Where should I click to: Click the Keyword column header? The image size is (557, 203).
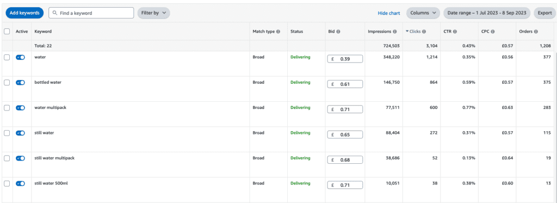[x=43, y=32]
